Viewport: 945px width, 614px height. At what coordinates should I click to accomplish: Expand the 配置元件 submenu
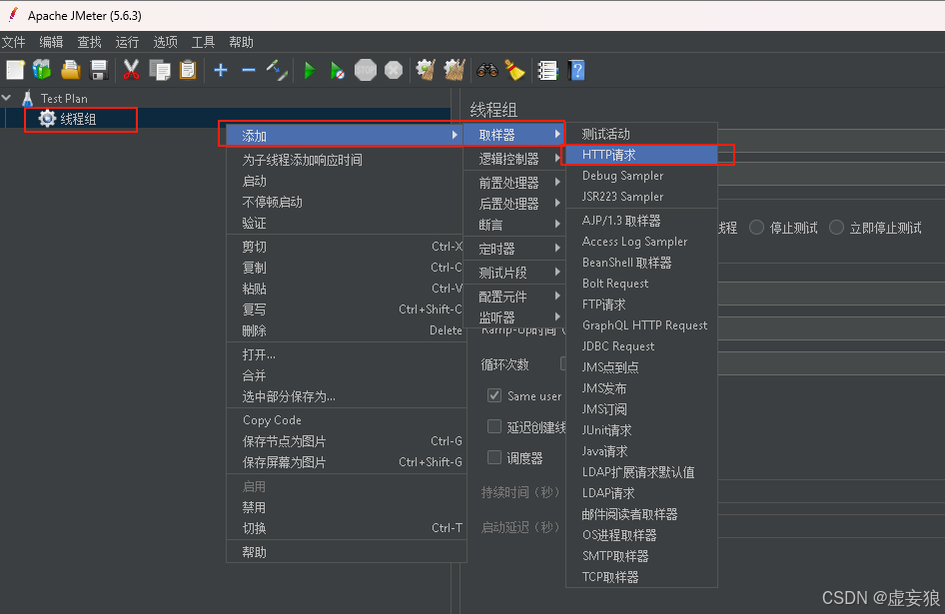[514, 296]
